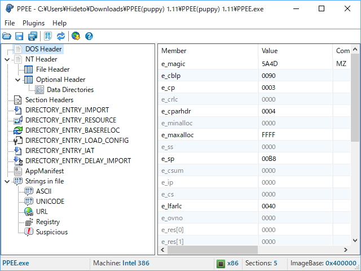Viewport: 361px width, 271px height.
Task: Click Sections: 5 in status bar
Action: [x=261, y=263]
